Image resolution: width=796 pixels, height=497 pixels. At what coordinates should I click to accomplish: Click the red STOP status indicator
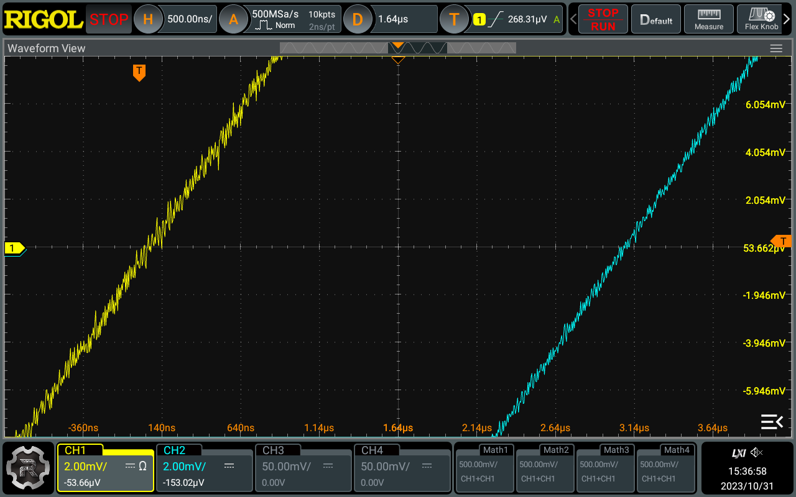point(108,19)
